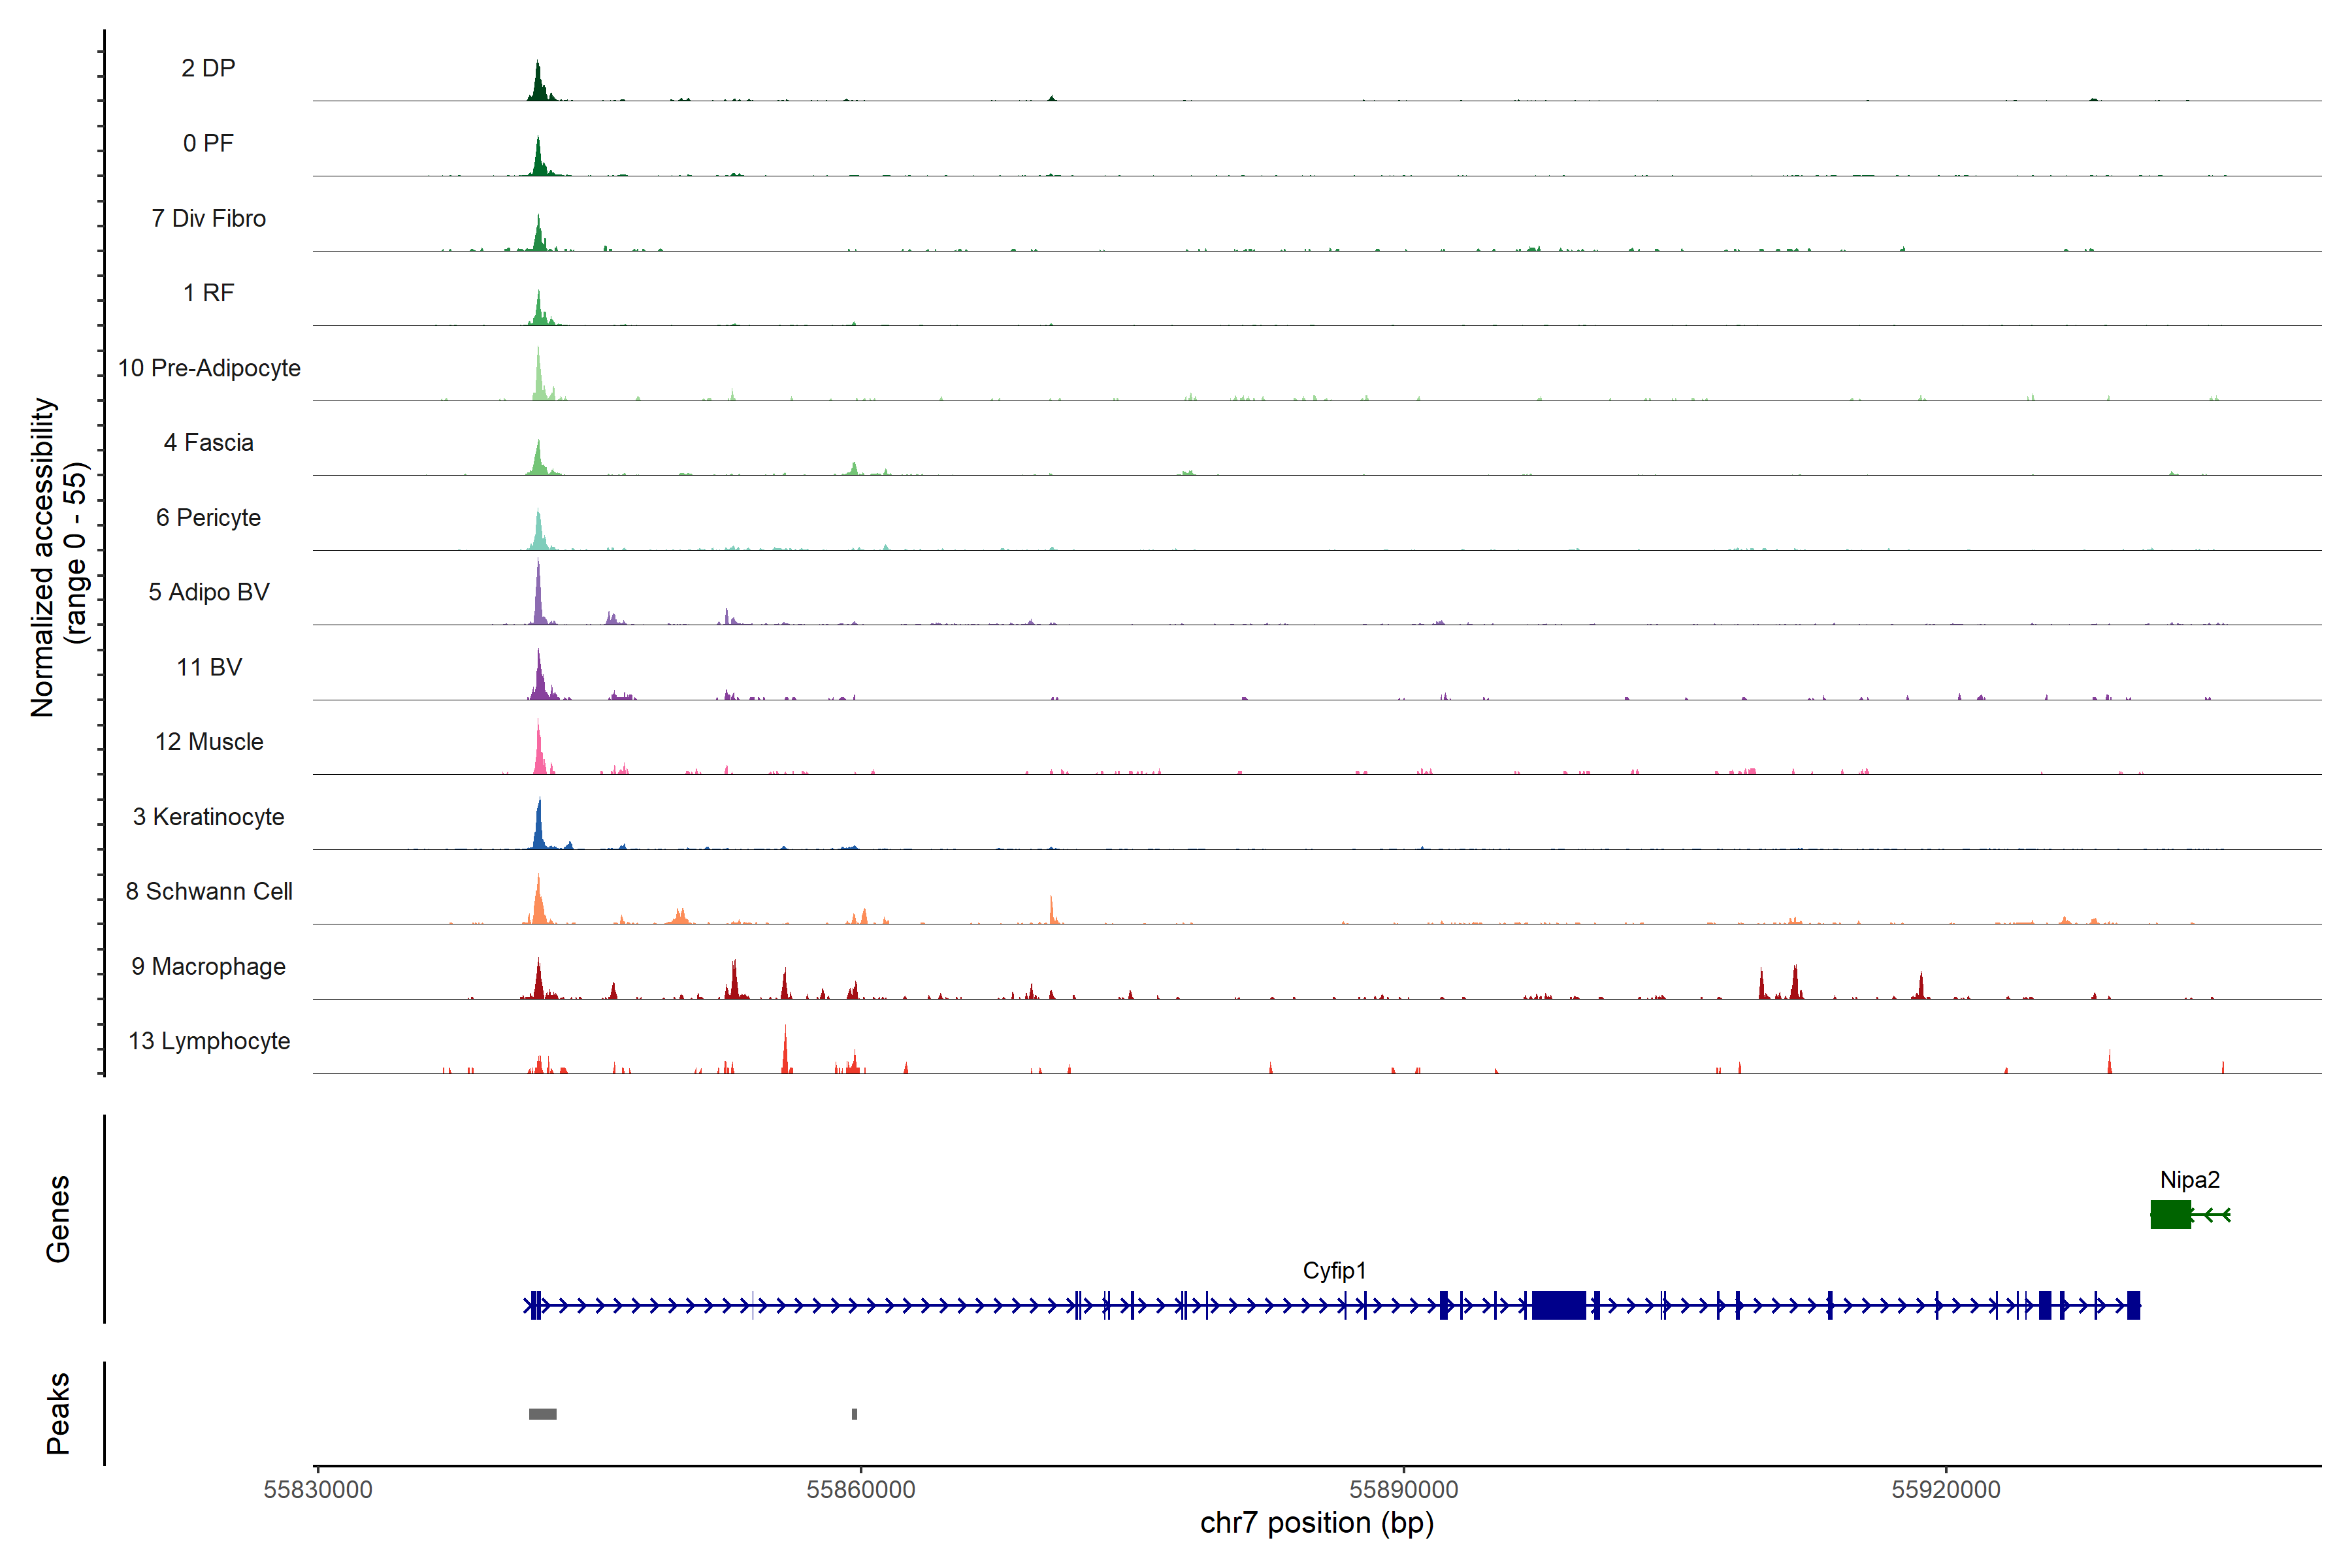The width and height of the screenshot is (2352, 1568).
Task: Click the 10 Pre-Adipocyte track label
Action: coord(209,368)
